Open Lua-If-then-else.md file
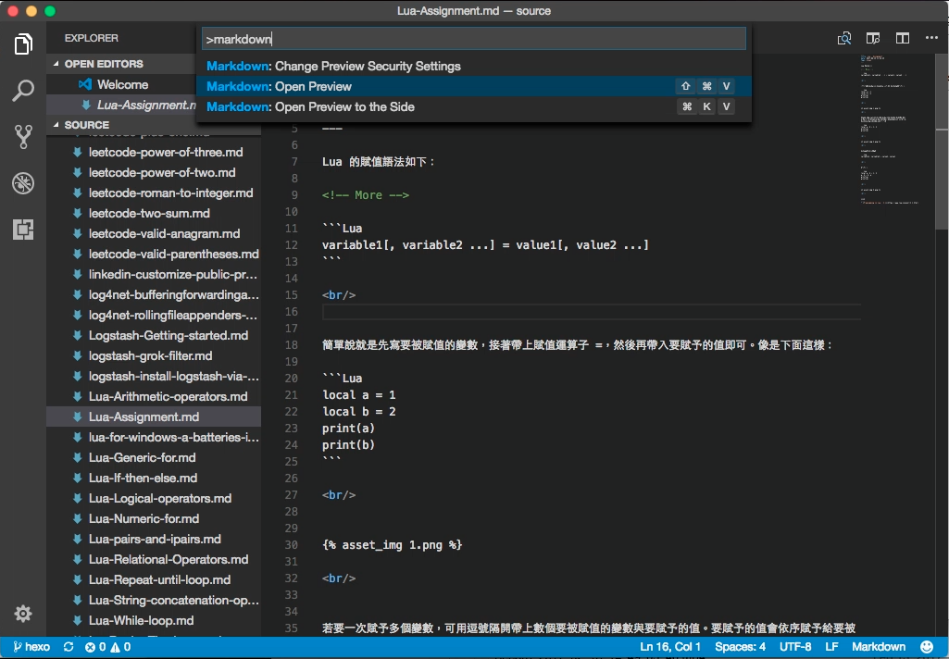This screenshot has height=659, width=949. point(154,479)
